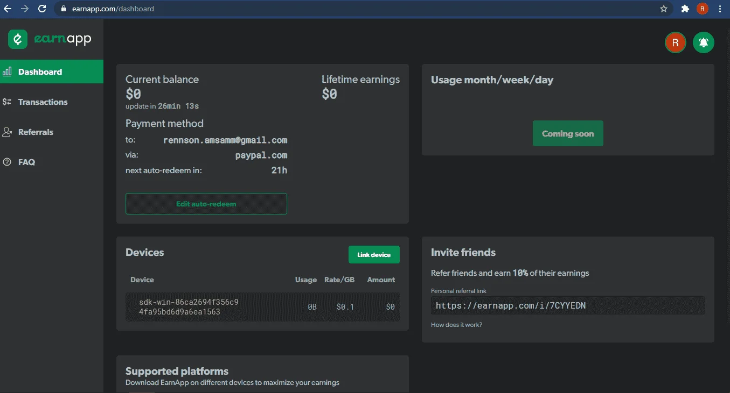Click the Rate/GB column header
Viewport: 730px width, 393px height.
point(339,280)
